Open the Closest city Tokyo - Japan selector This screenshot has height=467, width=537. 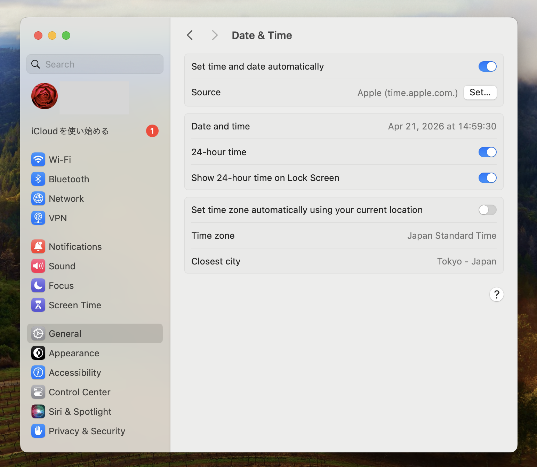[466, 261]
